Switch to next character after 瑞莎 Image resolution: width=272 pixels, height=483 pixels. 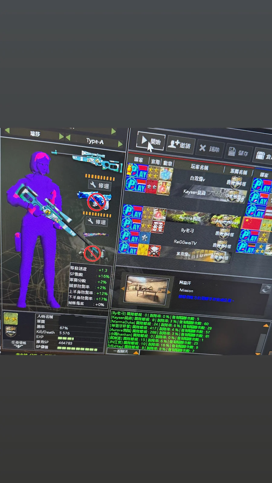[61, 136]
